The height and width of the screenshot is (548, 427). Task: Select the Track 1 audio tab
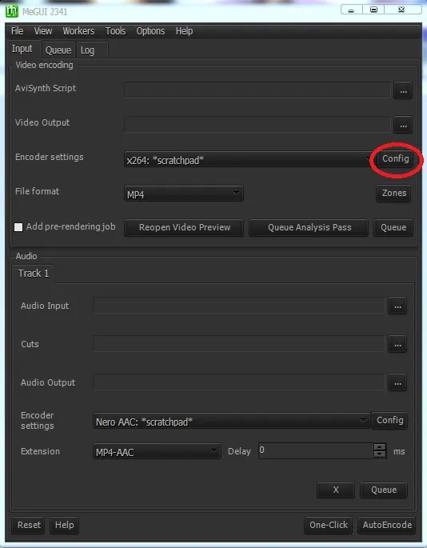coord(34,273)
